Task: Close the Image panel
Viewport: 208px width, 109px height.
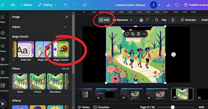Action: click(67, 17)
